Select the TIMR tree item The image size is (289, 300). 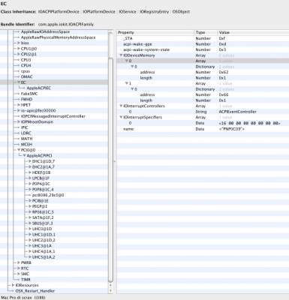click(x=26, y=280)
